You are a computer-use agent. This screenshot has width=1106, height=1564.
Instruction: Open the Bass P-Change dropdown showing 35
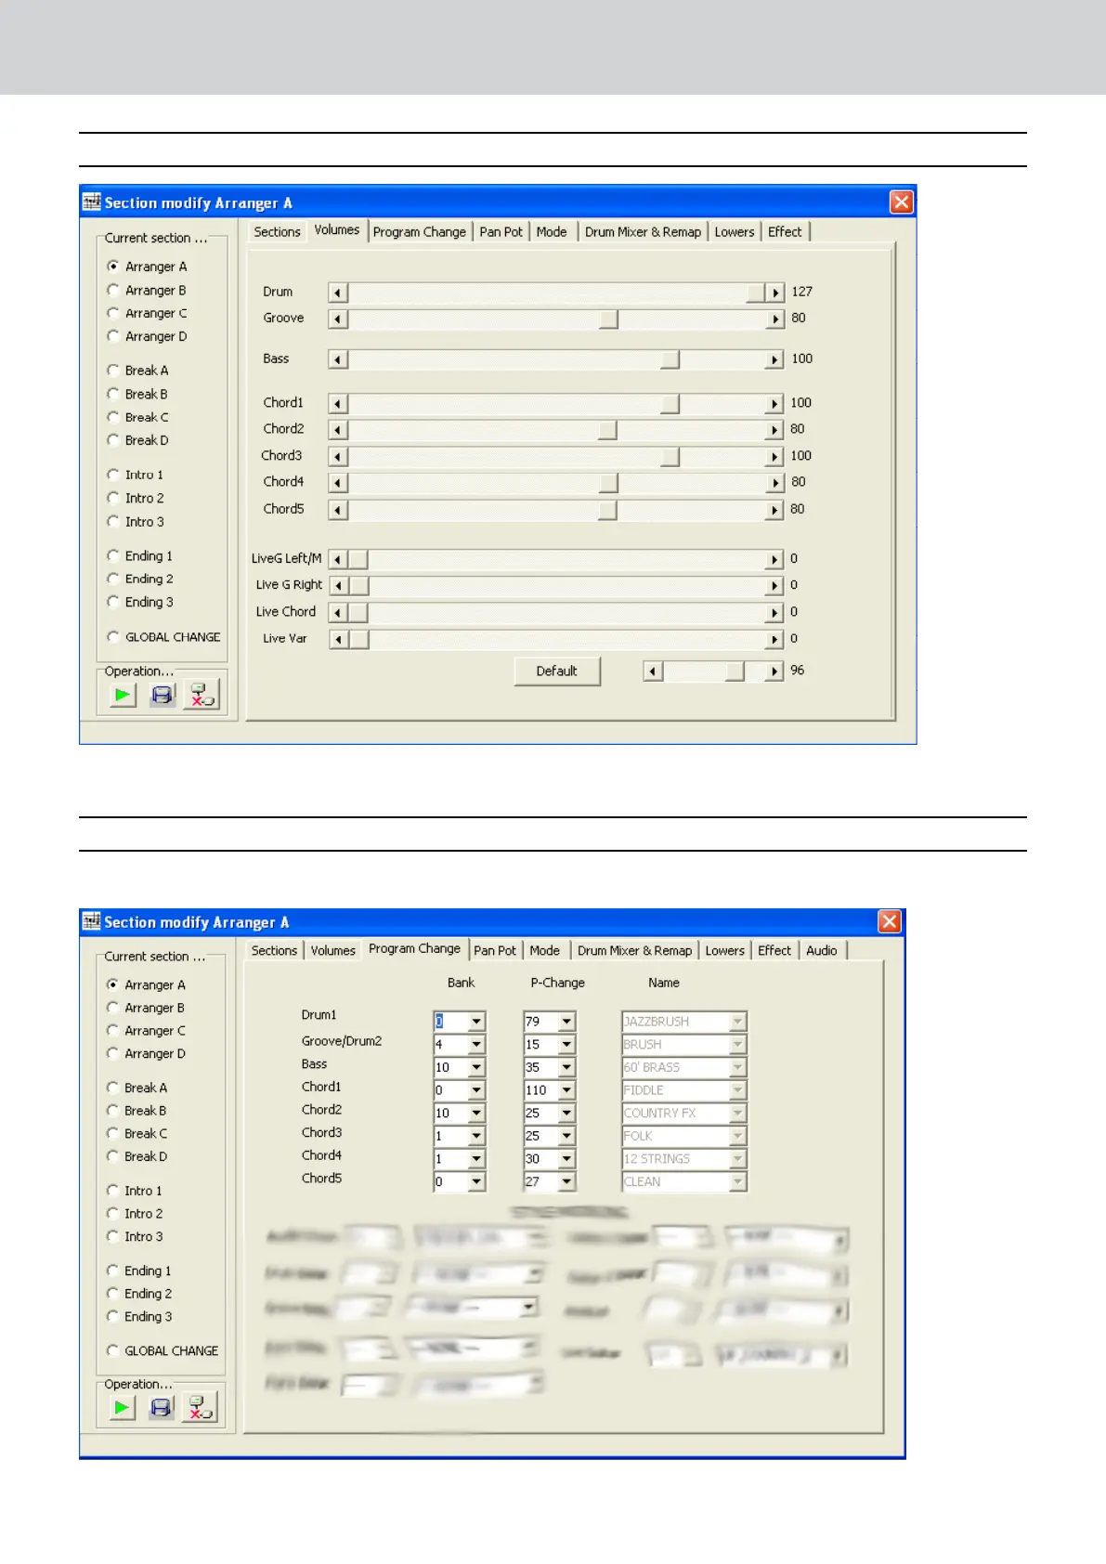tap(566, 1067)
